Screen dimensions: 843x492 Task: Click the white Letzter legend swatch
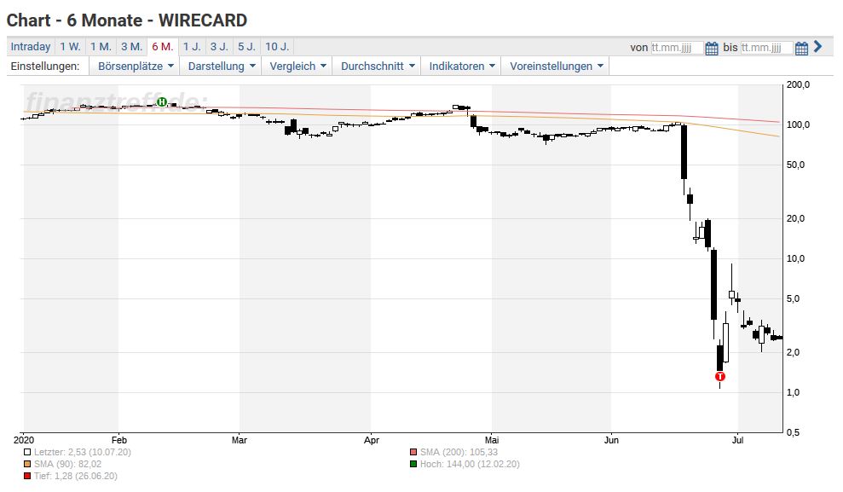tap(27, 452)
